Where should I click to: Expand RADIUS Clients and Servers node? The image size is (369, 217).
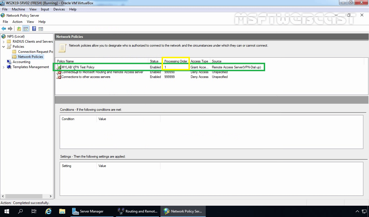3,42
